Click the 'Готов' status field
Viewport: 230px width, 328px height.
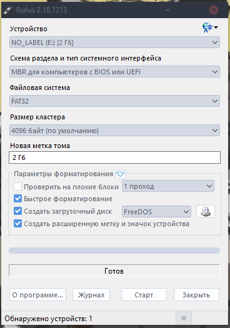pos(114,271)
